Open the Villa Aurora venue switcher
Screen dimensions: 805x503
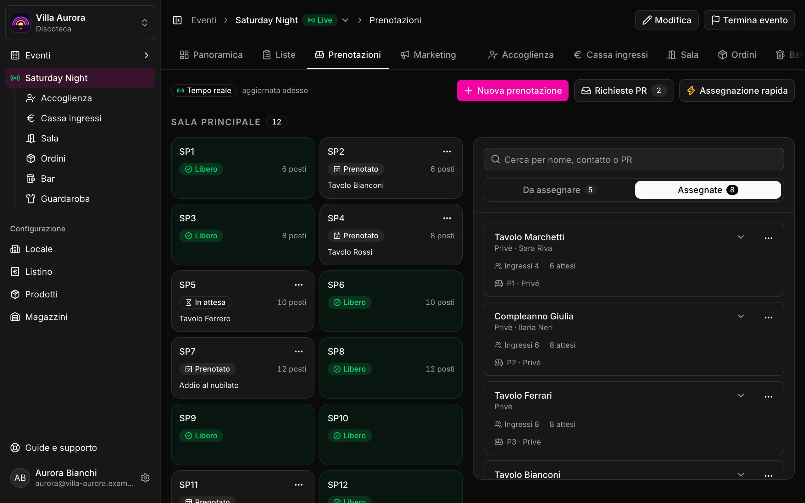click(x=80, y=23)
